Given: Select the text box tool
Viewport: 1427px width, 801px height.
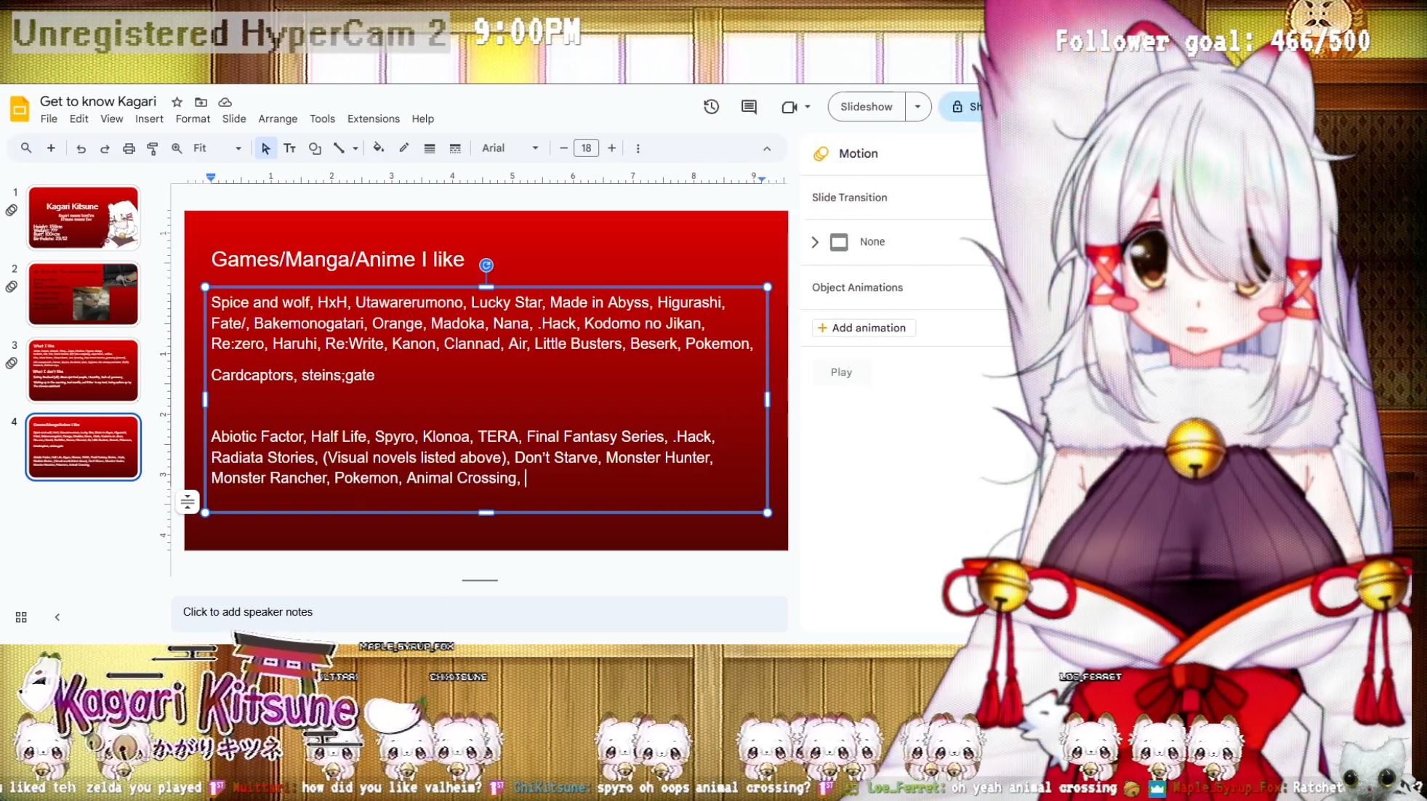Looking at the screenshot, I should [x=289, y=148].
